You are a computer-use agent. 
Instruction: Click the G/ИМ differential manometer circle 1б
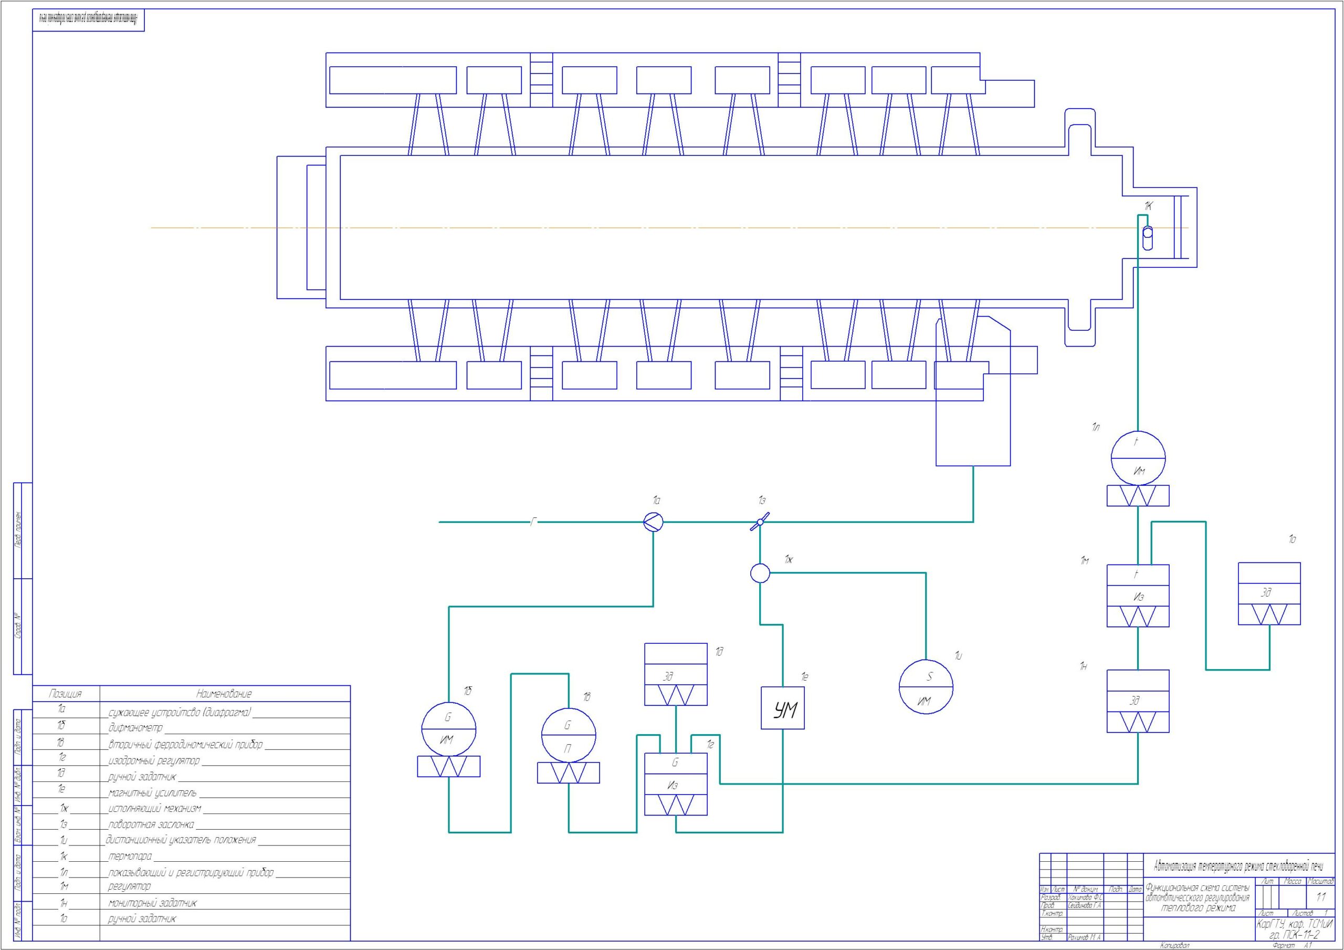tap(448, 729)
